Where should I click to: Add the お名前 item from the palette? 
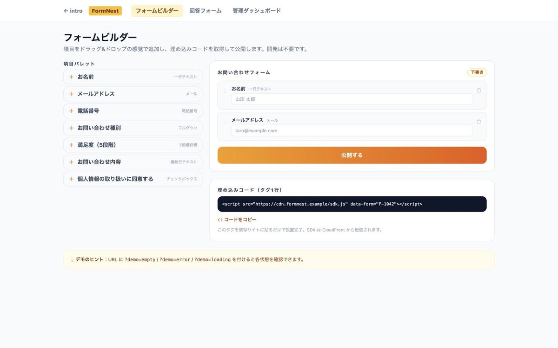coord(133,77)
